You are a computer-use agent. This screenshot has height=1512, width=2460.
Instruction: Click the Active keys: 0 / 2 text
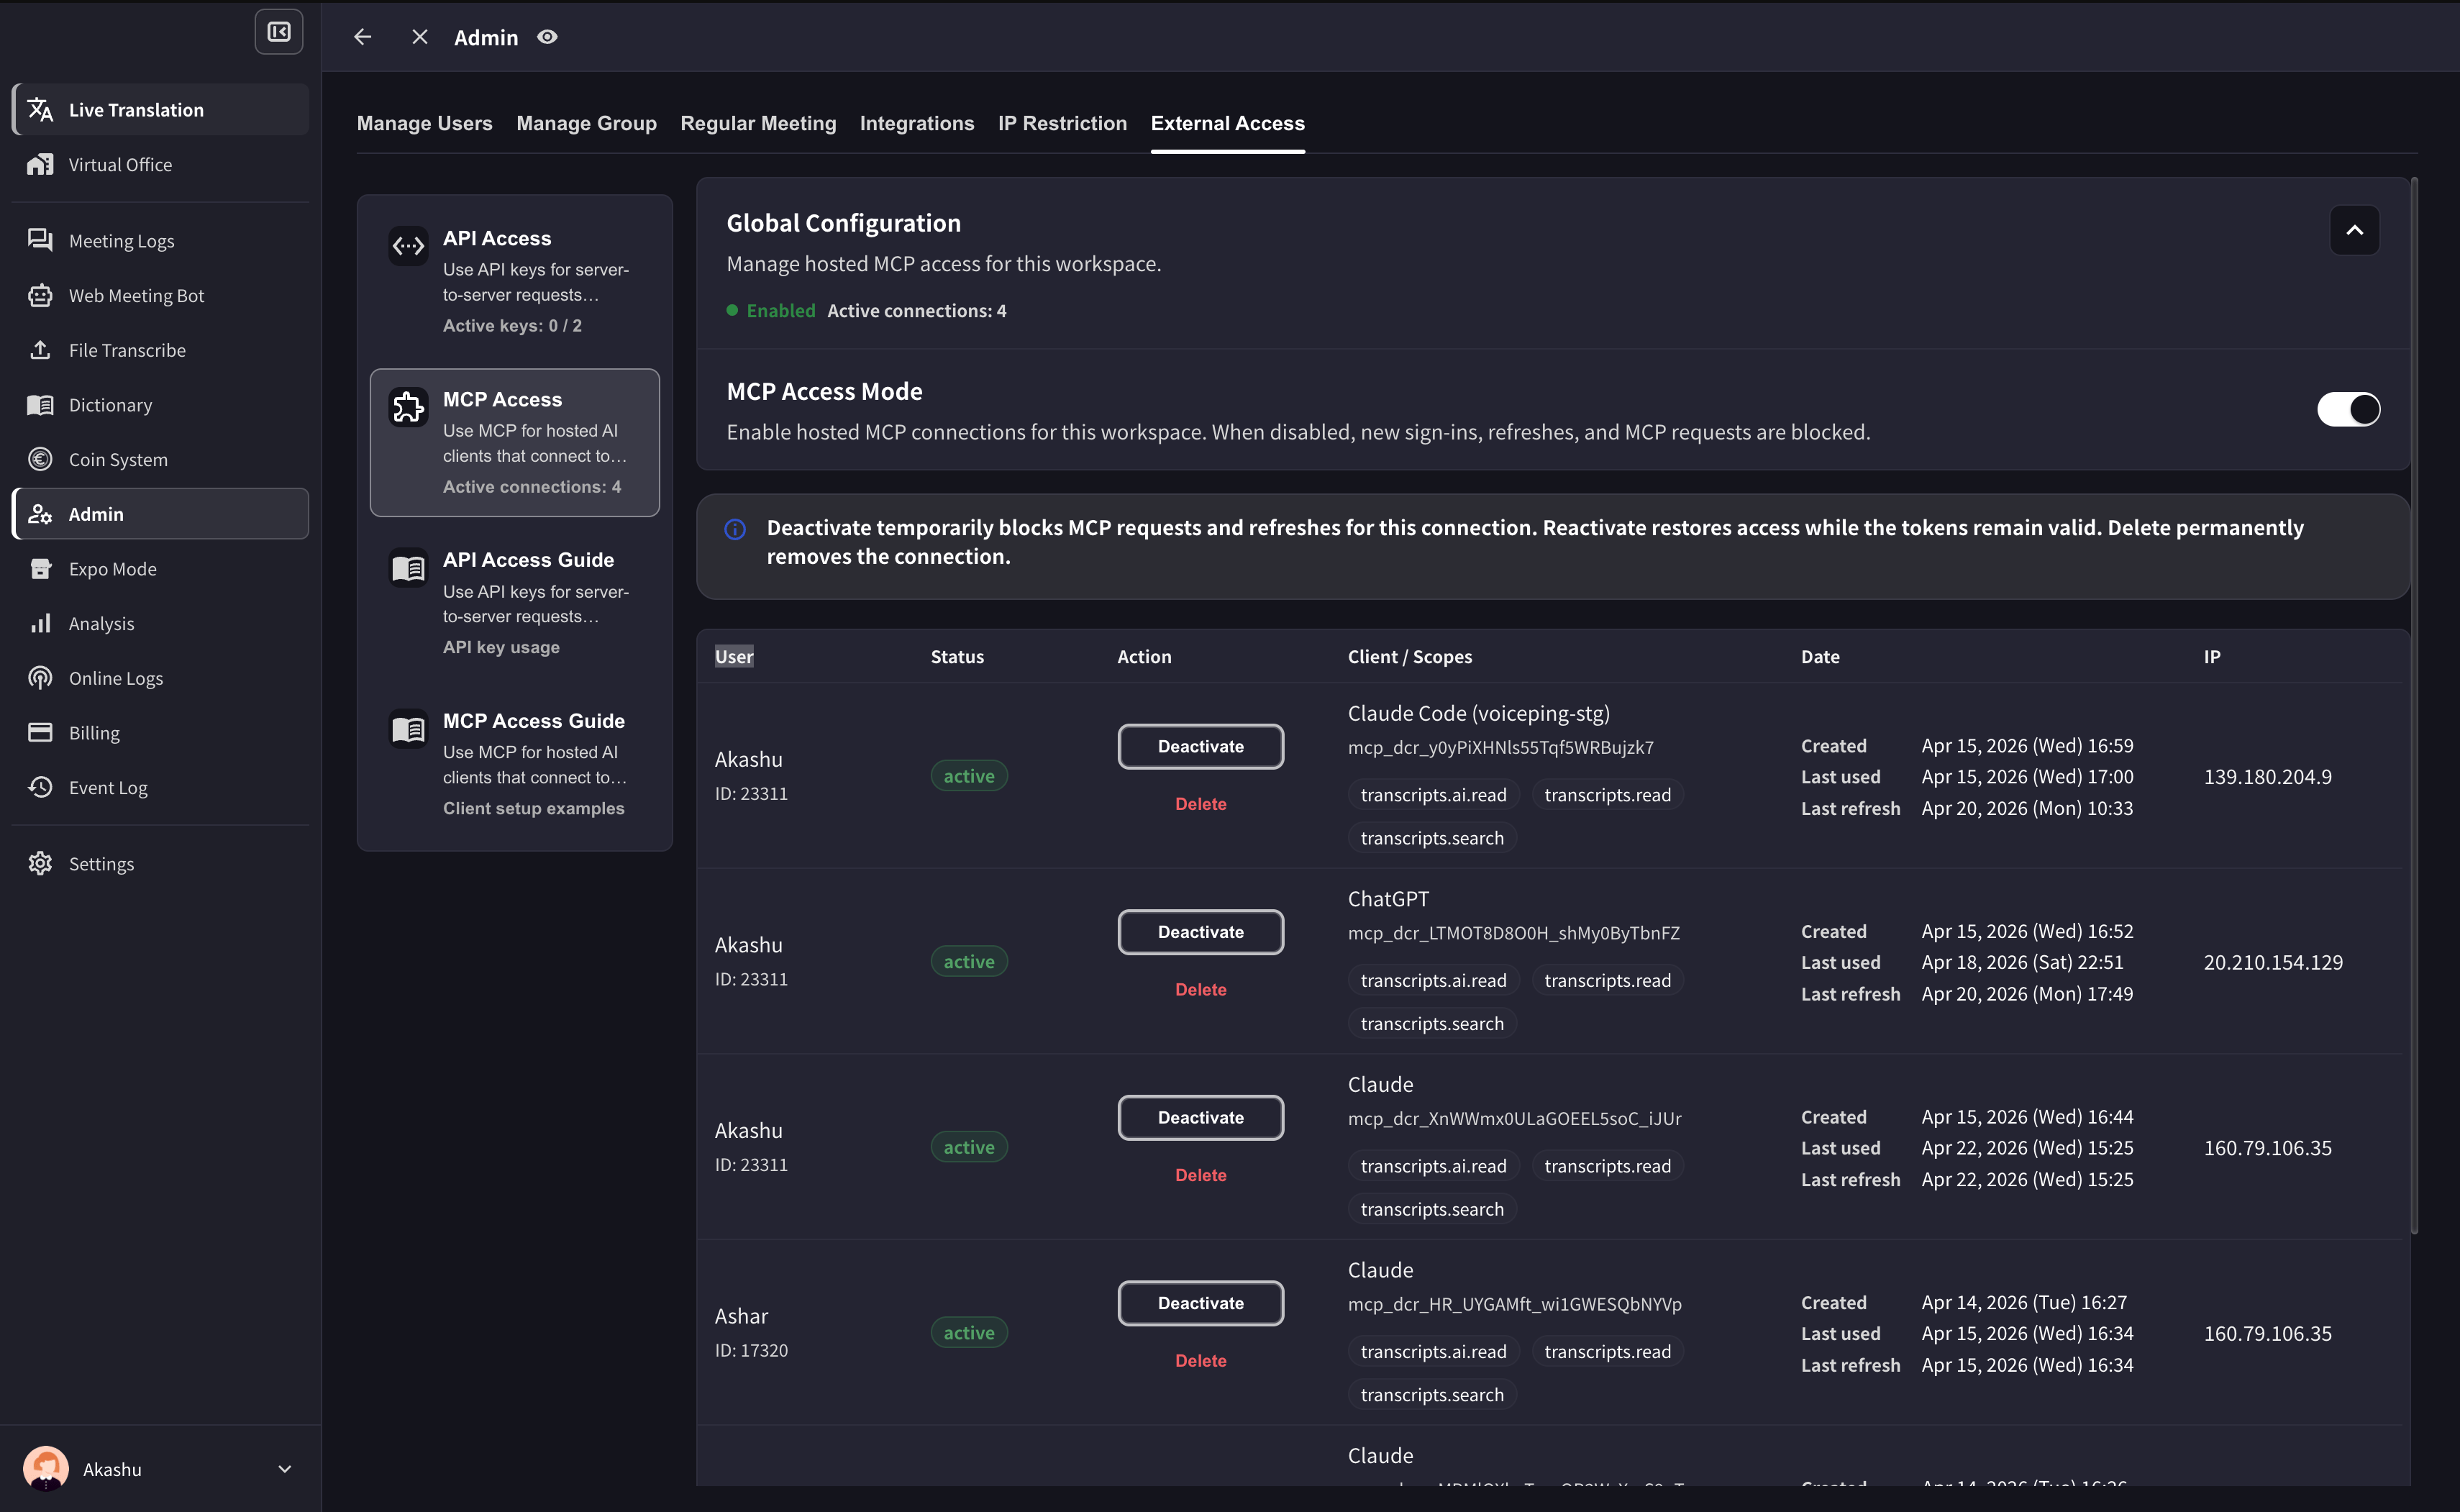[x=512, y=326]
